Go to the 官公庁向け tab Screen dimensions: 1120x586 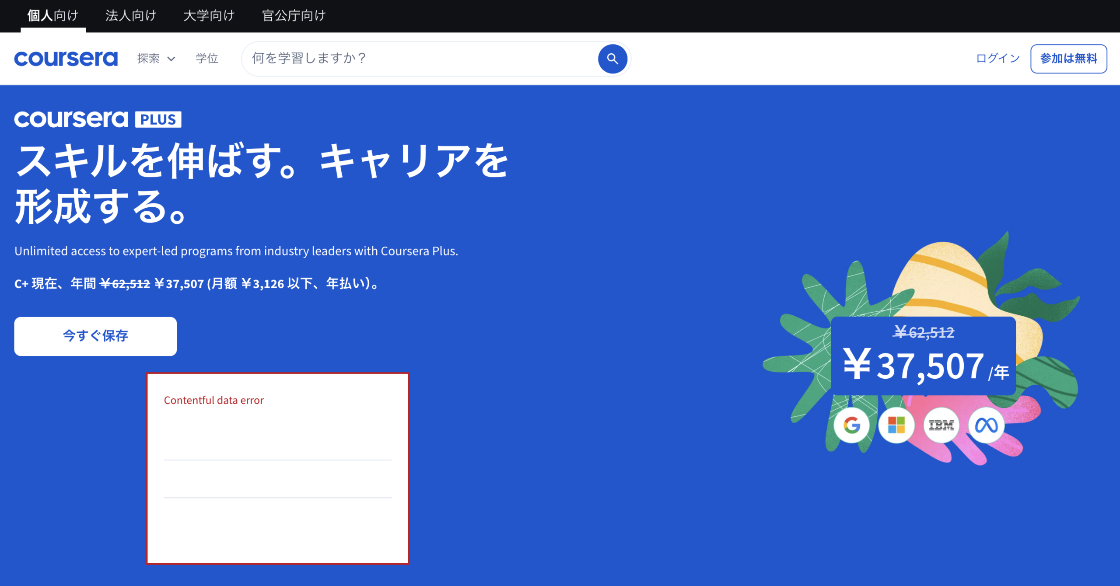[294, 16]
